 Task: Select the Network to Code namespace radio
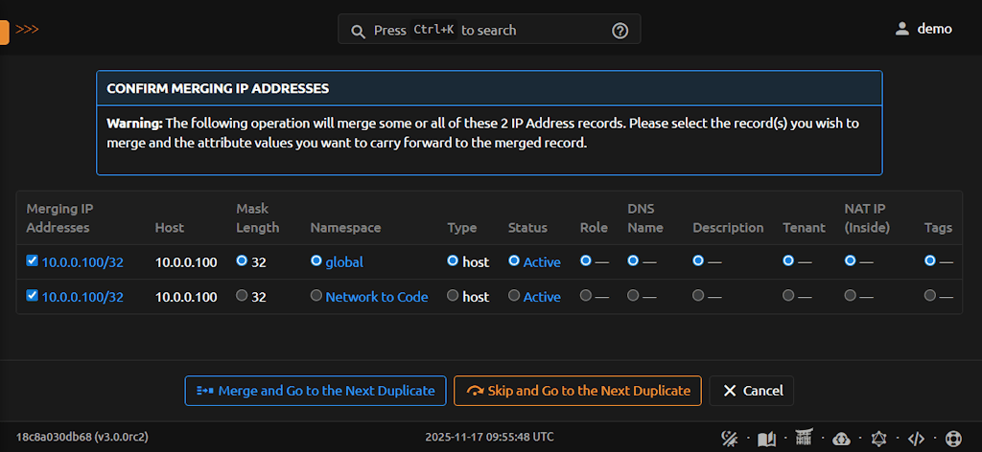click(316, 296)
